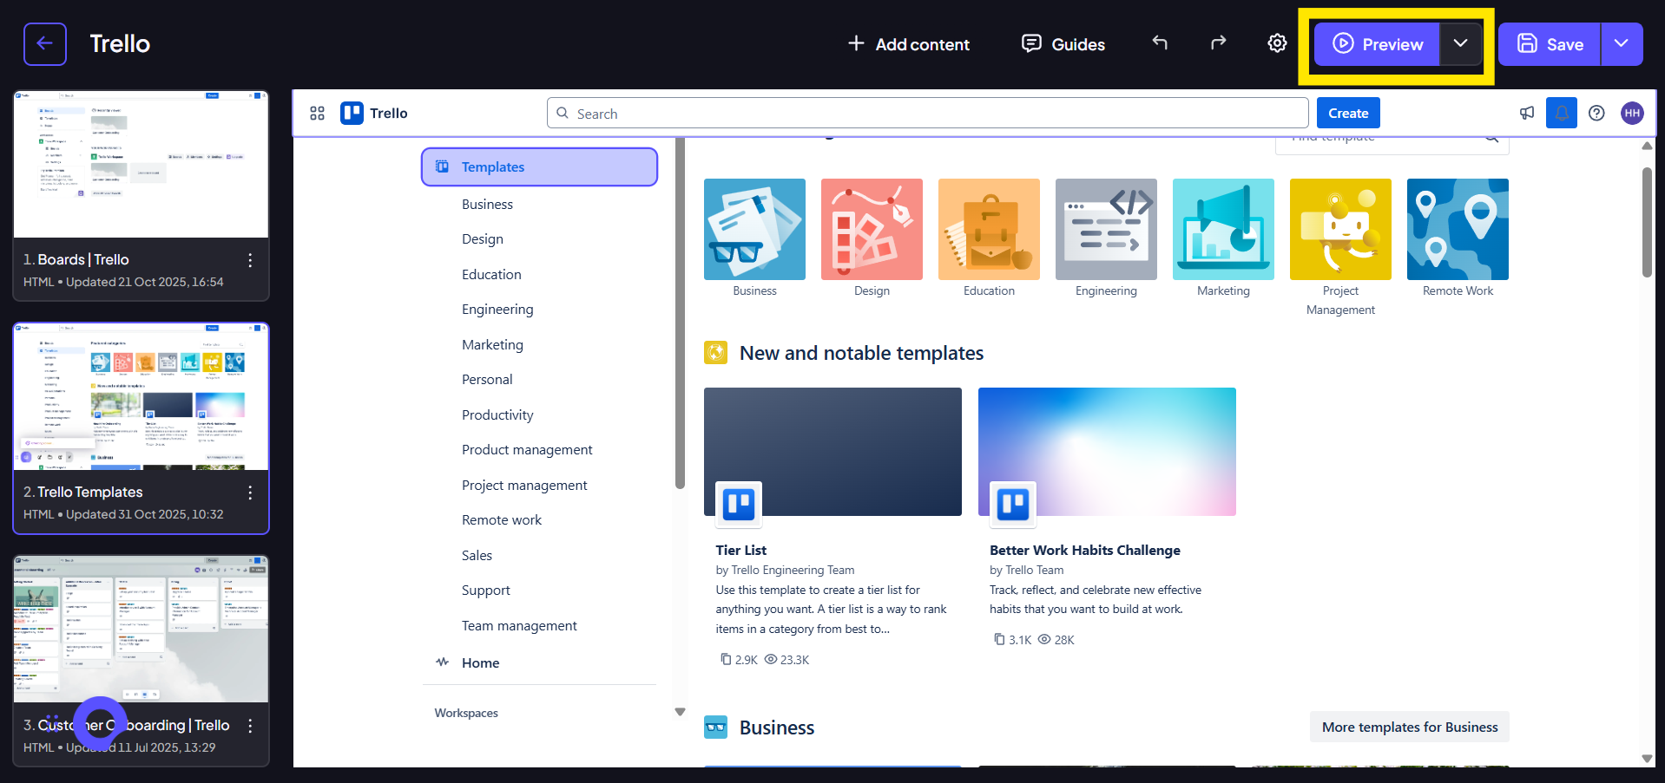Click the sidebar scroll down arrow
Image resolution: width=1665 pixels, height=783 pixels.
(x=680, y=712)
